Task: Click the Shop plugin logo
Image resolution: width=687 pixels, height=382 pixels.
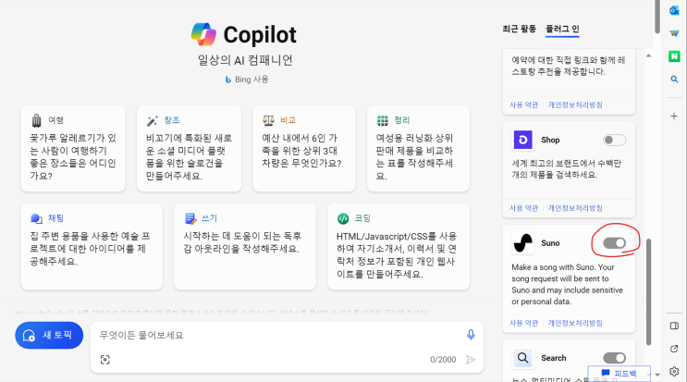Action: pyautogui.click(x=523, y=140)
